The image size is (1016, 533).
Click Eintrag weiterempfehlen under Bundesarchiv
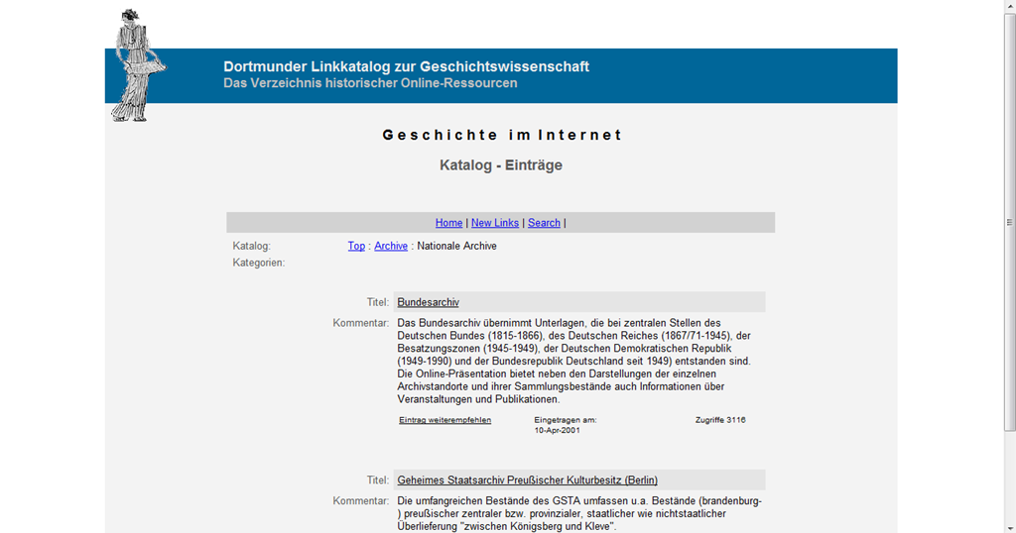(x=444, y=420)
